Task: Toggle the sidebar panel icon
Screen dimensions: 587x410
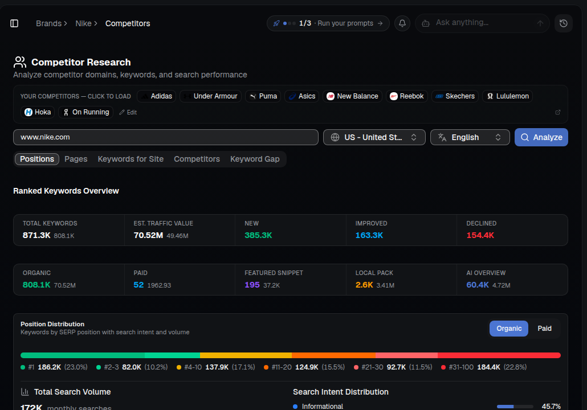Action: [x=14, y=23]
